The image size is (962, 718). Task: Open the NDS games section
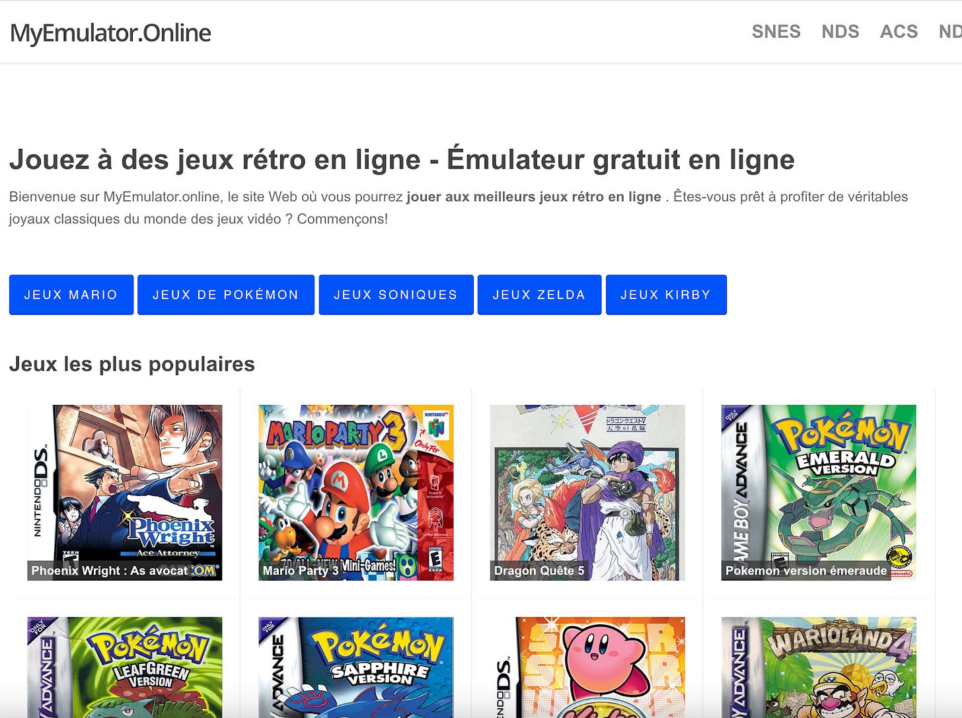(x=840, y=32)
